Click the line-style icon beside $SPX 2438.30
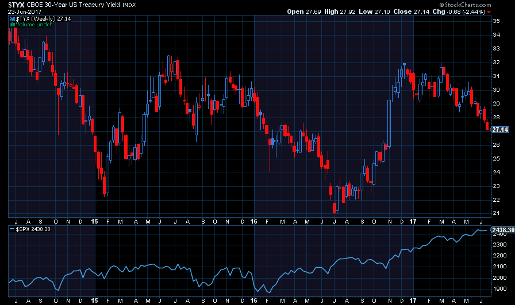515x305 pixels. click(x=12, y=229)
